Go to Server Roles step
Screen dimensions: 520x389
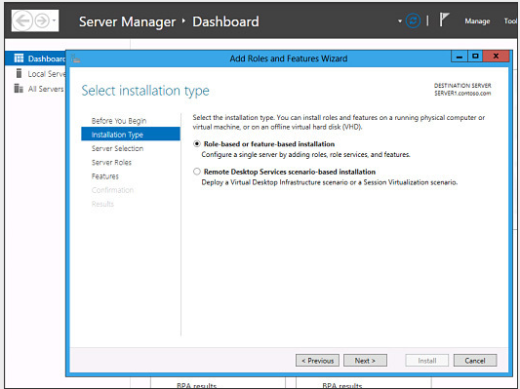pyautogui.click(x=111, y=163)
